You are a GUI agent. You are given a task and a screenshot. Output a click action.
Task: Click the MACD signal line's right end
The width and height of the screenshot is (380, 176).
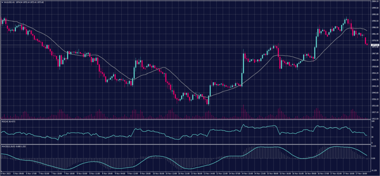click(367, 155)
